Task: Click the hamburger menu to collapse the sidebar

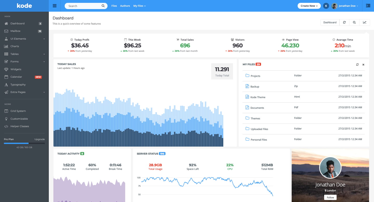Action: tap(55, 6)
